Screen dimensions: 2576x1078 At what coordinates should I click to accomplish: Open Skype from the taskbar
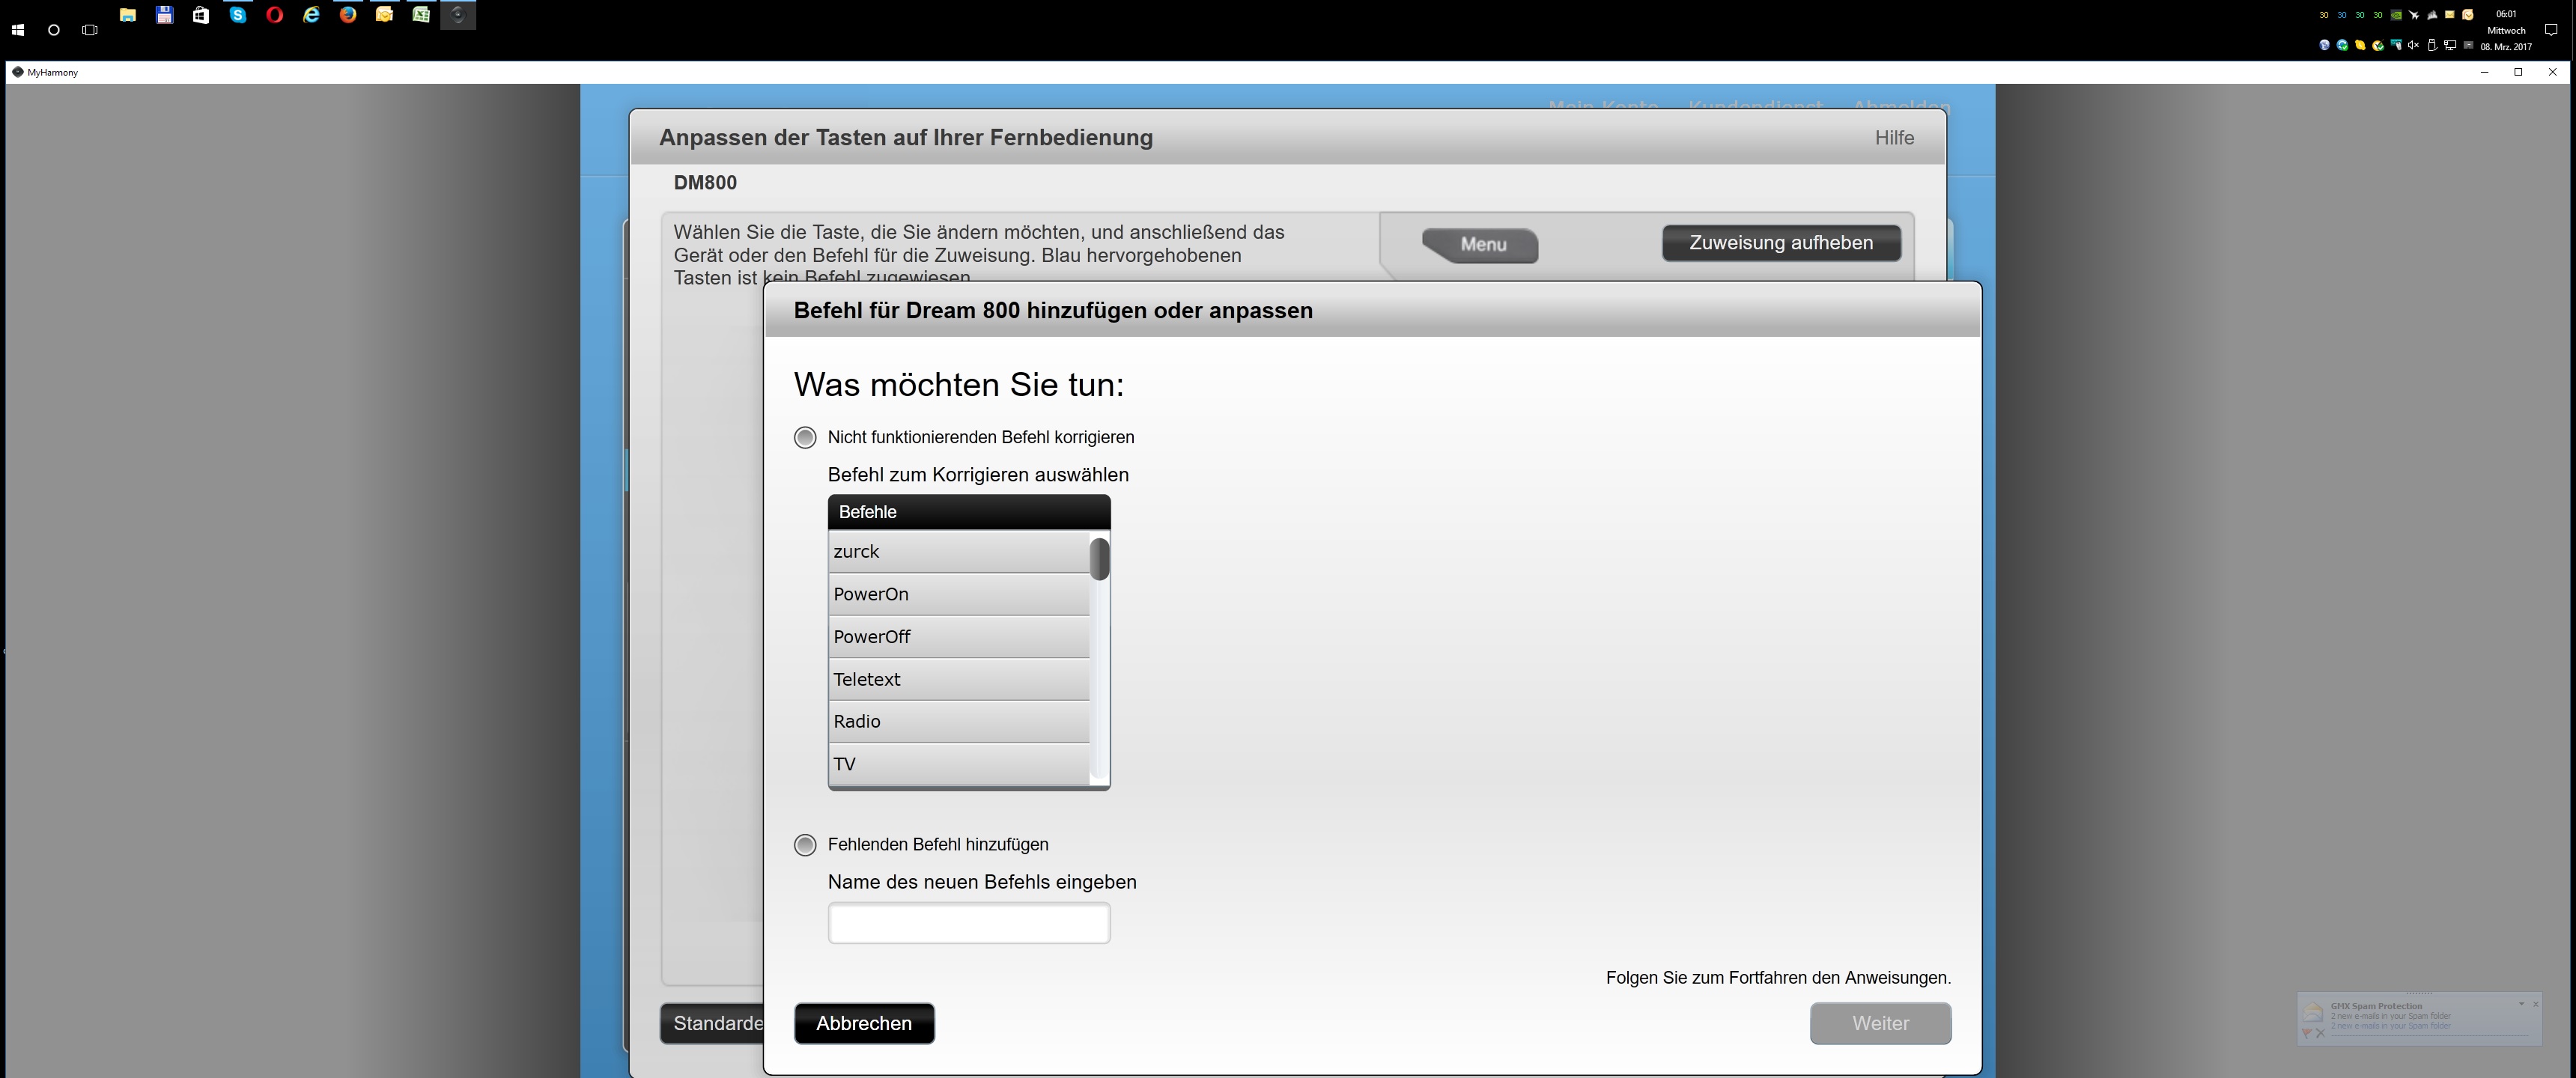[238, 15]
